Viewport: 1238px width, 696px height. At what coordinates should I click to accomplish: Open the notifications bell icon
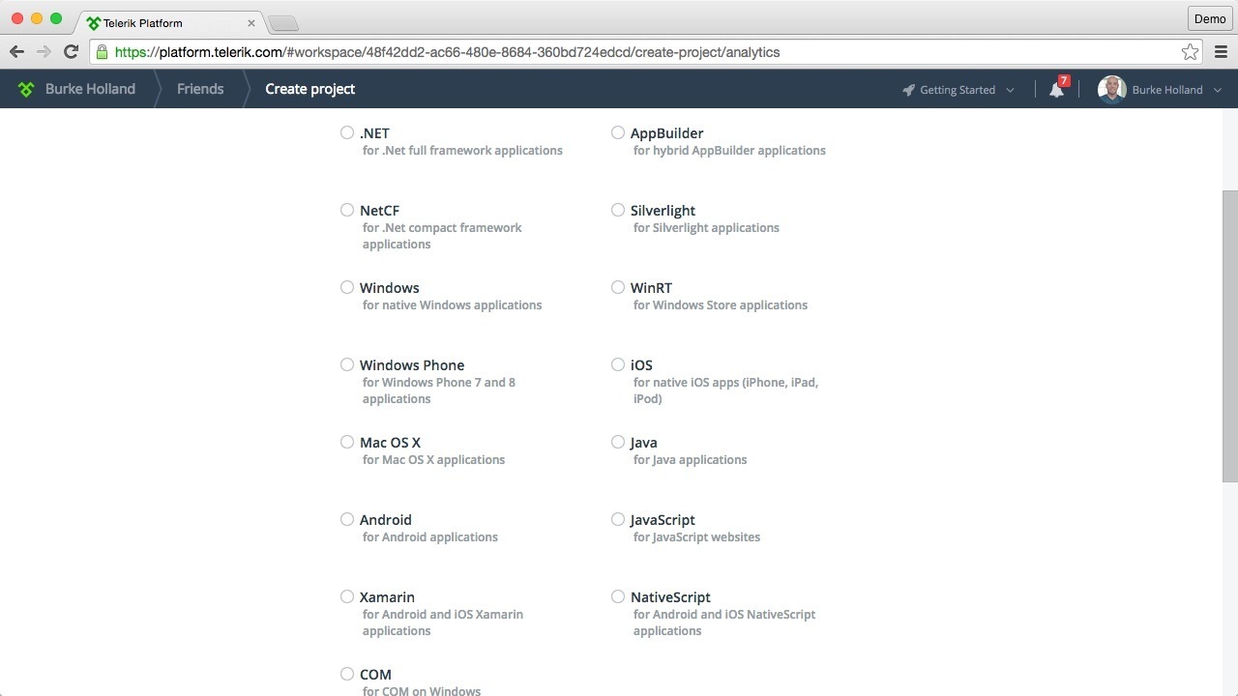(x=1056, y=90)
